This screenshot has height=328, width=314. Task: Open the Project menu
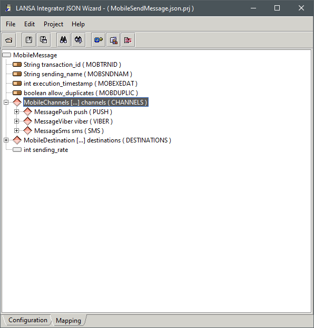click(53, 24)
